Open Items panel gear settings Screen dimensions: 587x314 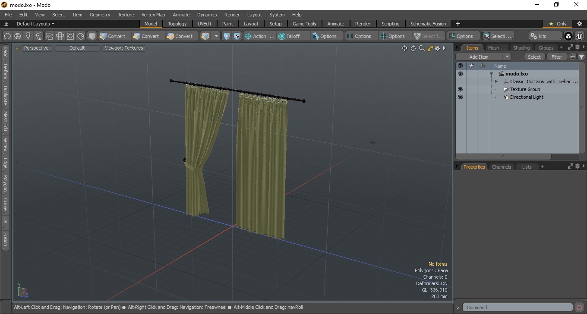point(577,47)
